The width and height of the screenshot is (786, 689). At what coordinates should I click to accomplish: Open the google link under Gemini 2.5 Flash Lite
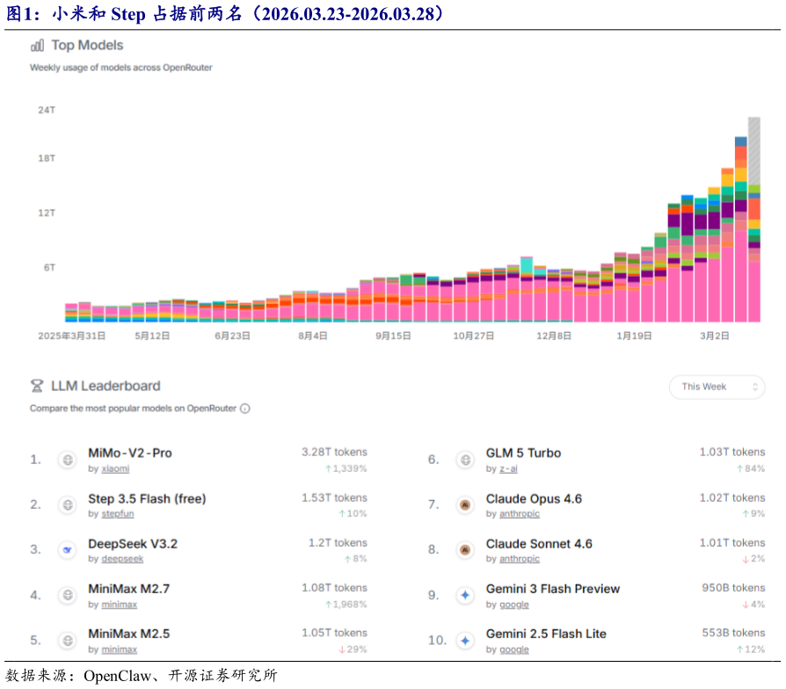click(513, 649)
